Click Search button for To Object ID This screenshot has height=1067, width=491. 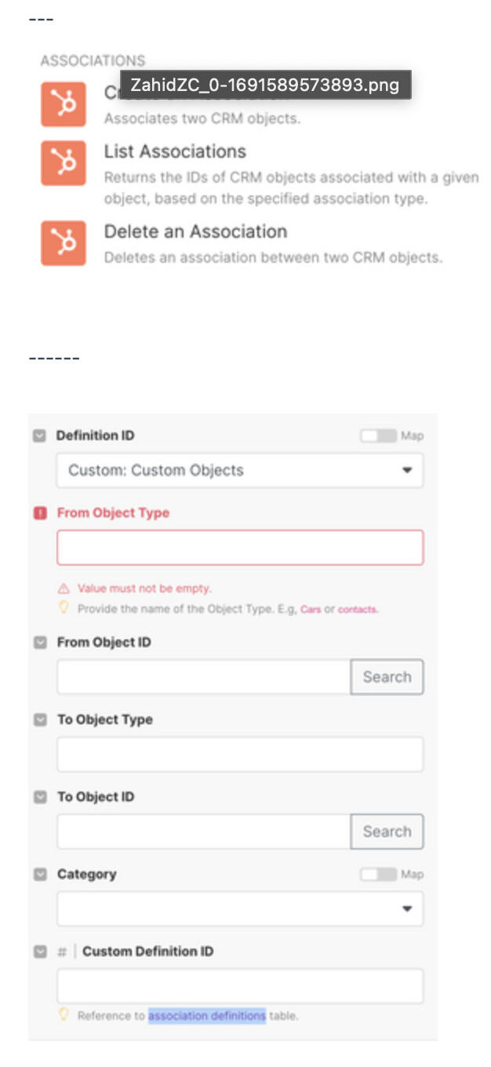click(387, 832)
